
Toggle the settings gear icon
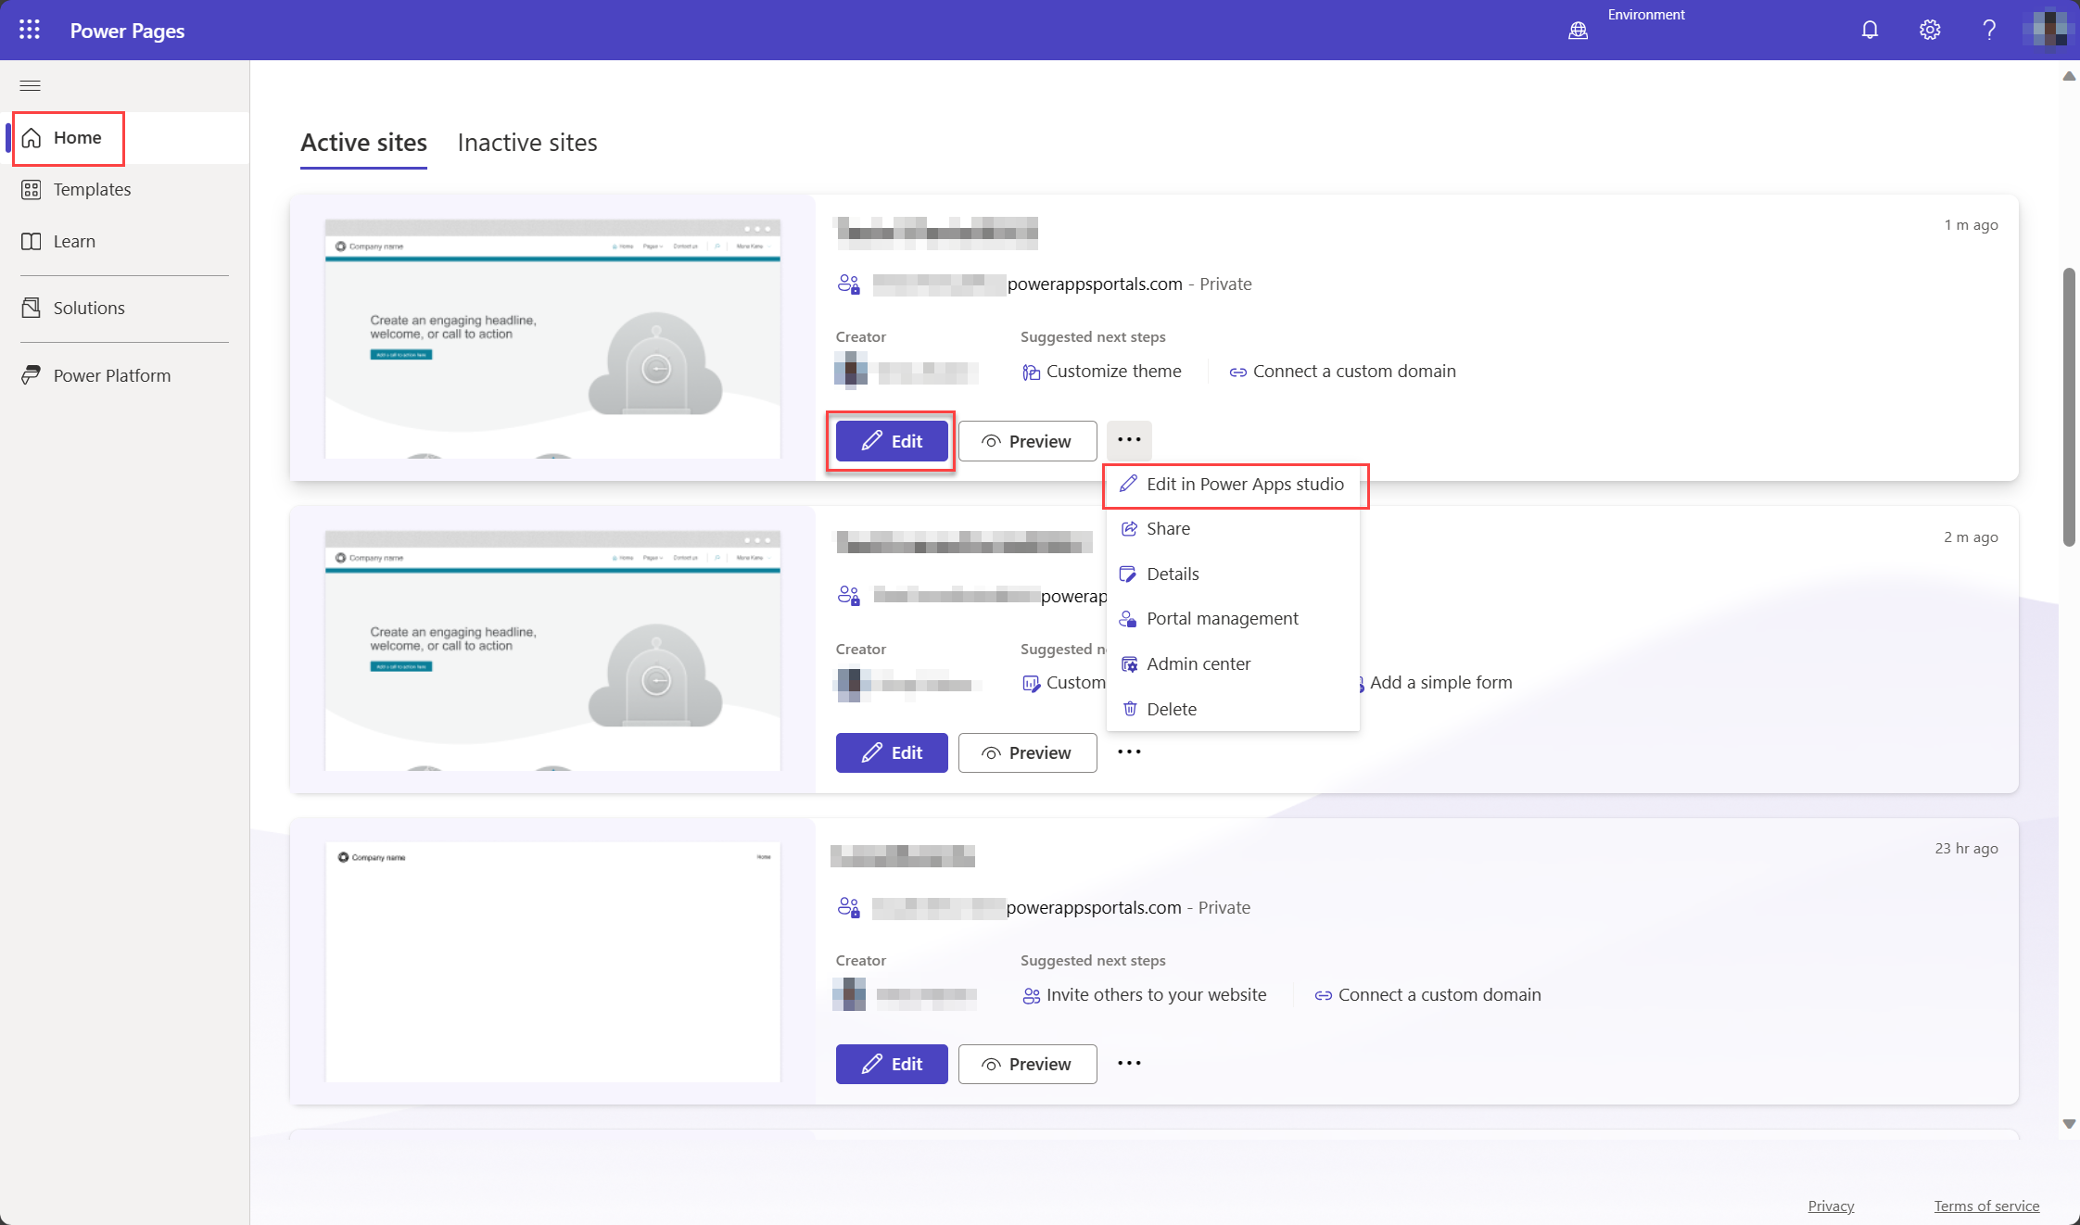(x=1930, y=29)
